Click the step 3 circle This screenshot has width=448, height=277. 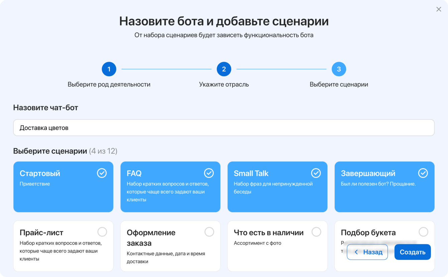click(x=339, y=69)
